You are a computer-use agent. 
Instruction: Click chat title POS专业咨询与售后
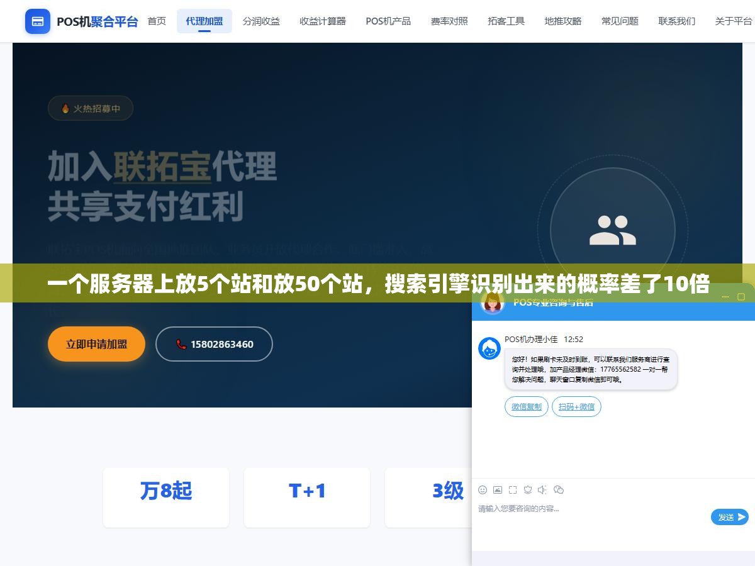pos(553,302)
